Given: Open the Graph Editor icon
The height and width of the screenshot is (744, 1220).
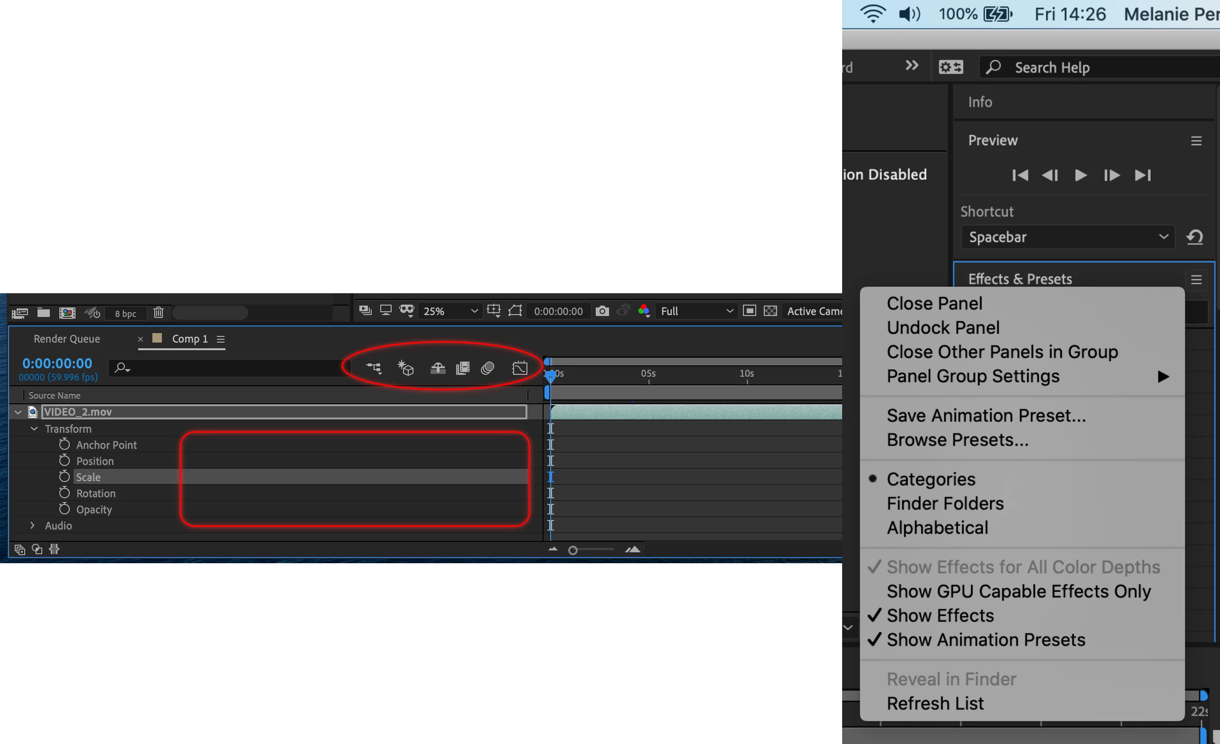Looking at the screenshot, I should tap(519, 368).
